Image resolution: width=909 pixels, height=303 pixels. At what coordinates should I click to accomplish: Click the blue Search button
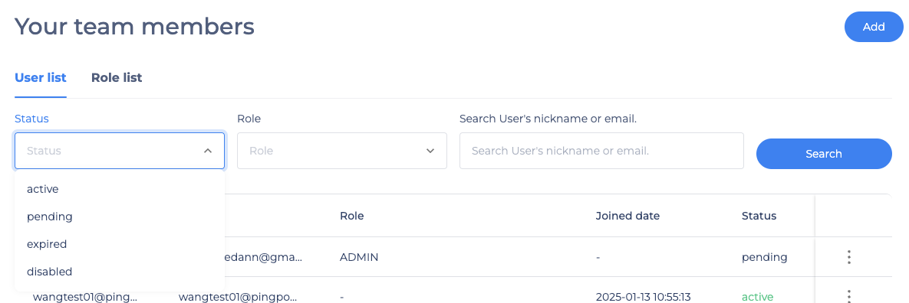pyautogui.click(x=824, y=154)
